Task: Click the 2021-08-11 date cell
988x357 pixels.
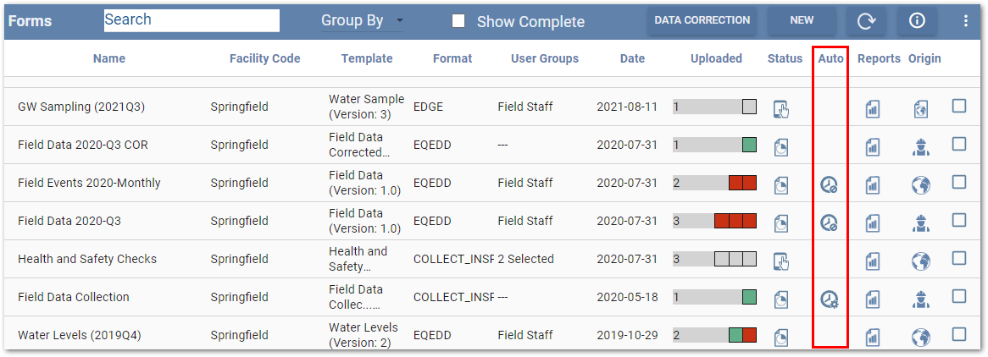Action: point(627,107)
